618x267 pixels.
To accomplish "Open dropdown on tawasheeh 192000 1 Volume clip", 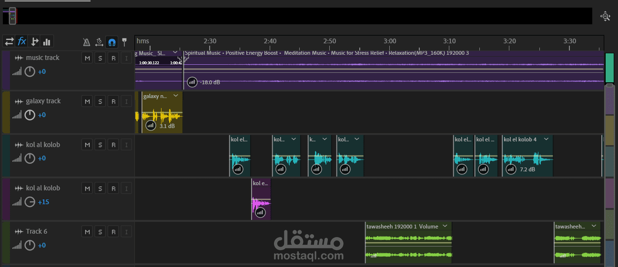I will pyautogui.click(x=445, y=226).
